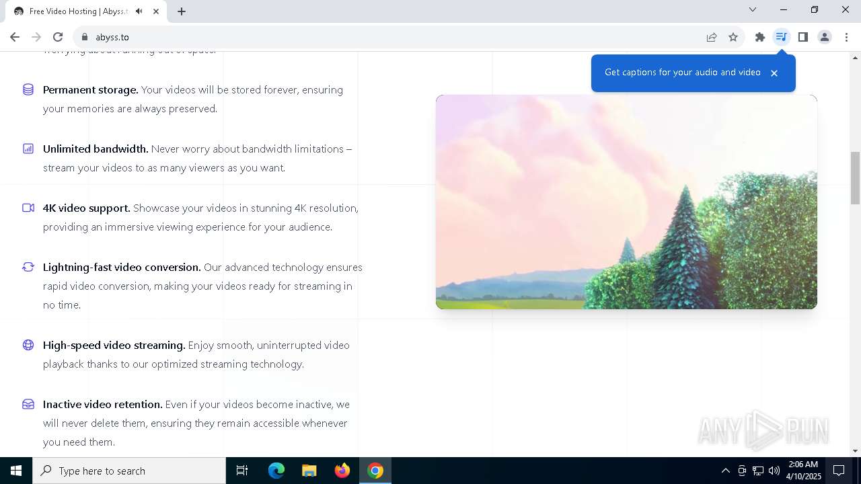This screenshot has width=861, height=484.
Task: Open the Windows Start menu
Action: point(16,471)
